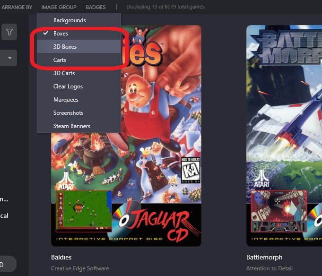Image resolution: width=322 pixels, height=276 pixels.
Task: Open the ARRANGE BY menu
Action: click(x=17, y=7)
